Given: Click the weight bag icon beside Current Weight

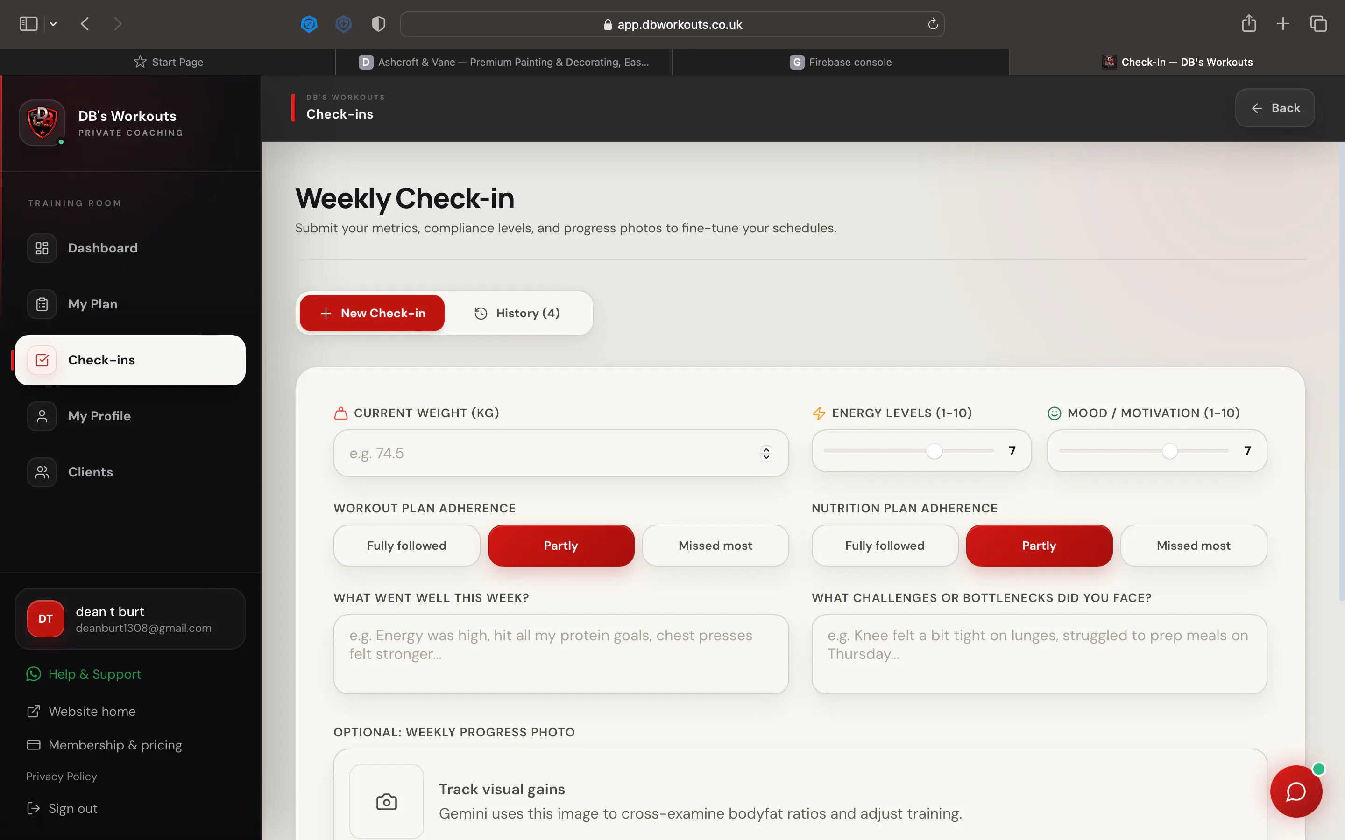Looking at the screenshot, I should [341, 413].
